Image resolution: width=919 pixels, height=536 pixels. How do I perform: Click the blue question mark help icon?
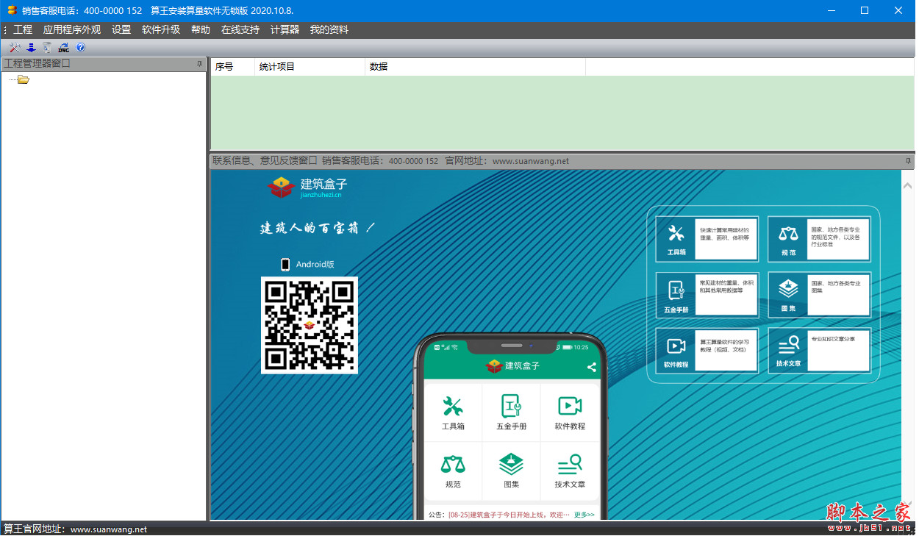(80, 48)
